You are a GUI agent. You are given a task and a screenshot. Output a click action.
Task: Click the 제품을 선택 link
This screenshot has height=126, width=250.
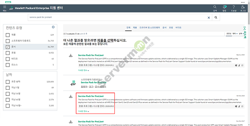[x=105, y=40]
